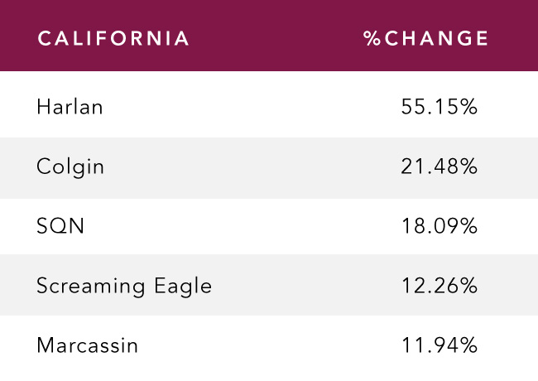Click the percent sign in the %CHANGE header
This screenshot has width=538, height=381.
(372, 38)
